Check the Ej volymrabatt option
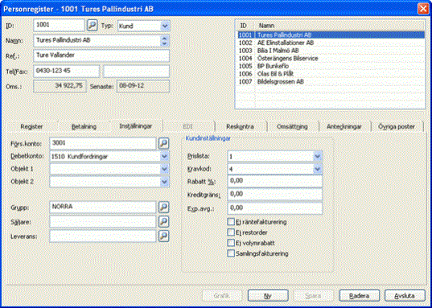This screenshot has height=308, width=432. [x=231, y=243]
